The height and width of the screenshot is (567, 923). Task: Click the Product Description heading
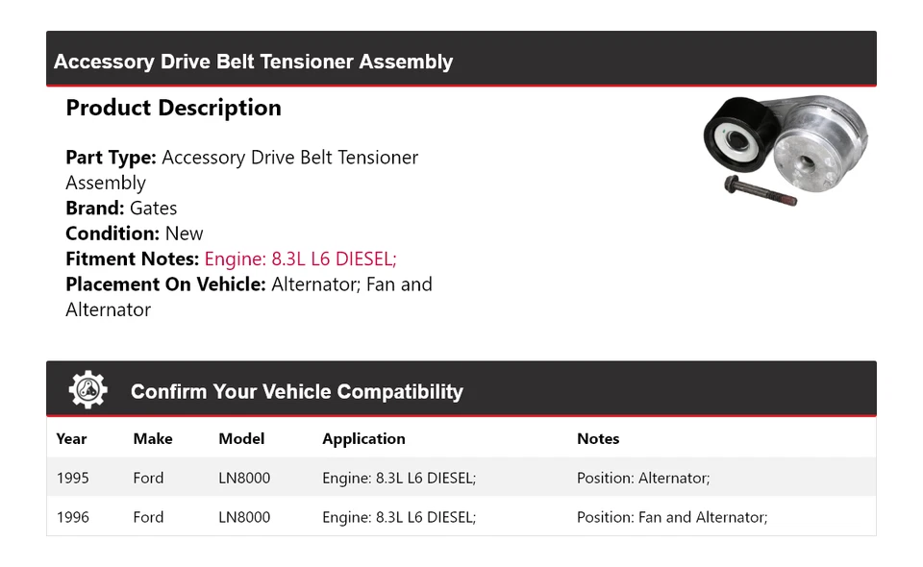173,108
